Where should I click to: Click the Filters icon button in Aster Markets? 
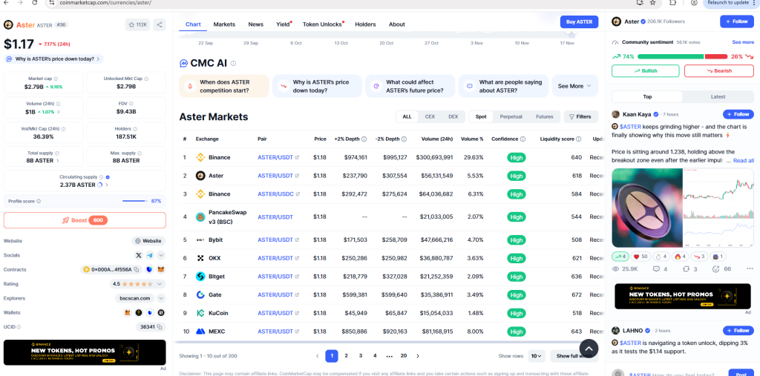[x=580, y=116]
